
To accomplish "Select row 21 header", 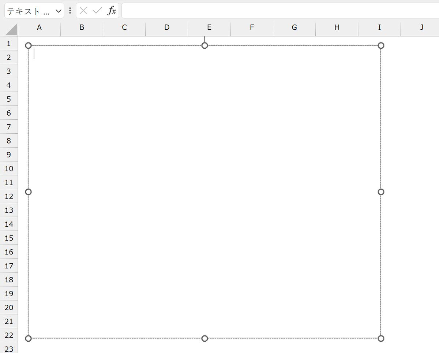I will point(9,322).
